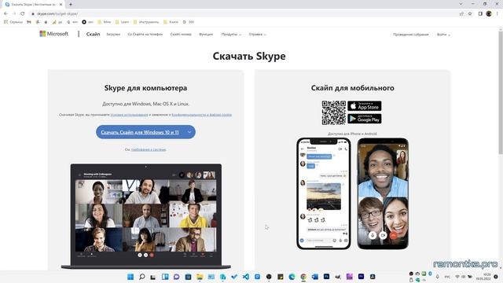Image resolution: width=503 pixels, height=283 pixels.
Task: Open the Chrome profile avatar
Action: tap(489, 13)
